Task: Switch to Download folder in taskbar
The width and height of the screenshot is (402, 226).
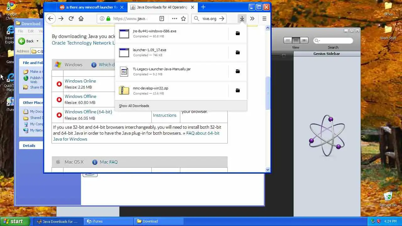Action: 159,221
